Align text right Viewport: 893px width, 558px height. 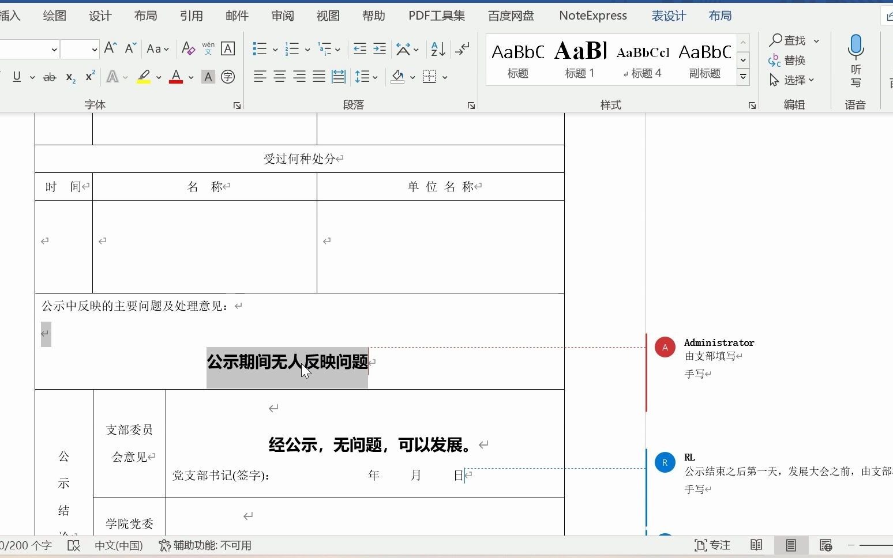tap(299, 77)
